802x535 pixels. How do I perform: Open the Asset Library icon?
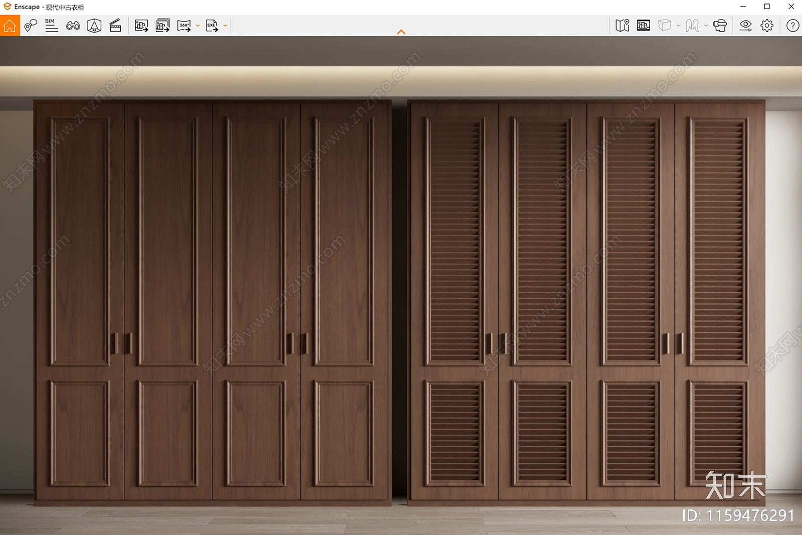click(94, 26)
